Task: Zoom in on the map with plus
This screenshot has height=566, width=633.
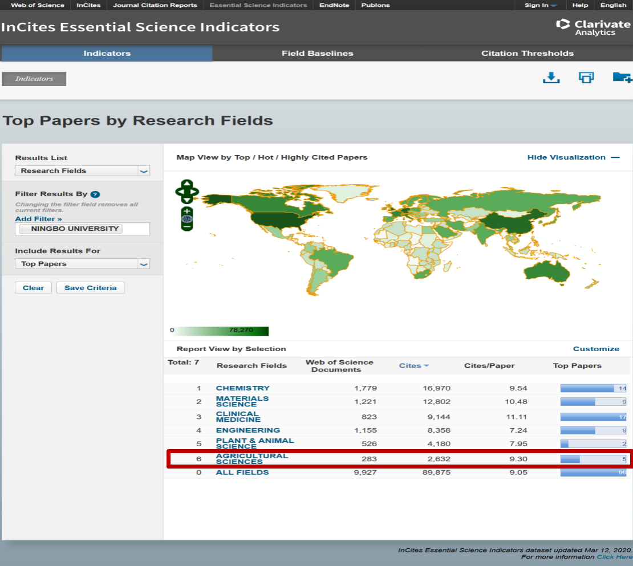Action: [187, 211]
